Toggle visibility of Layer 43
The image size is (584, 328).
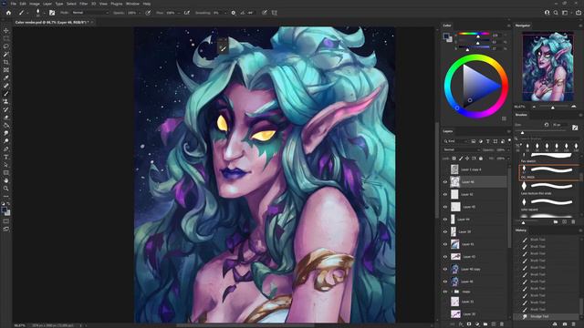tap(445, 257)
